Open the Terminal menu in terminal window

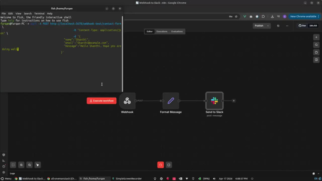coord(39,14)
